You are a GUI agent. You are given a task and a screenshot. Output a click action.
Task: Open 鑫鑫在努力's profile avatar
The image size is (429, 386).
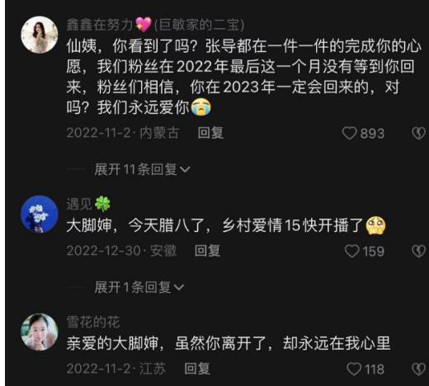click(x=40, y=35)
